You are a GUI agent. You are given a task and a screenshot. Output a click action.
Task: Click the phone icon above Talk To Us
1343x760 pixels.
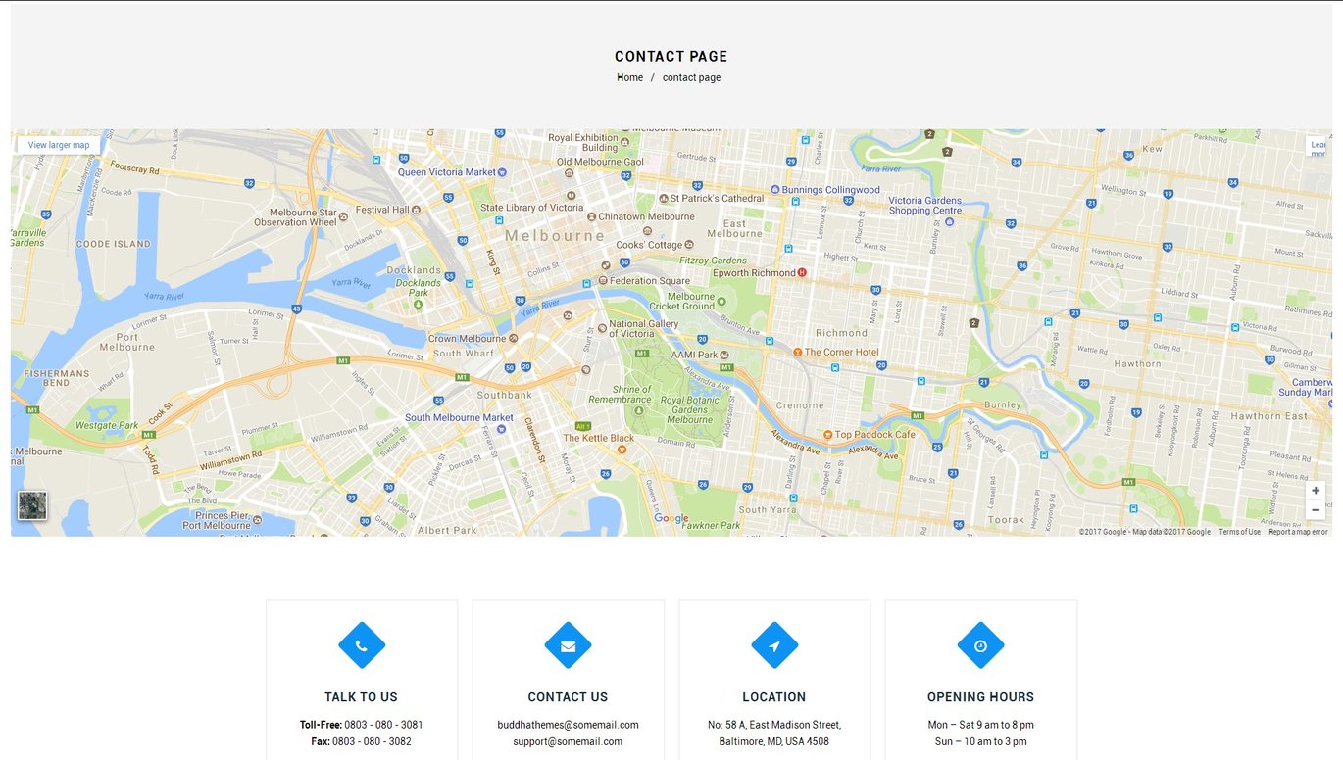pos(362,645)
